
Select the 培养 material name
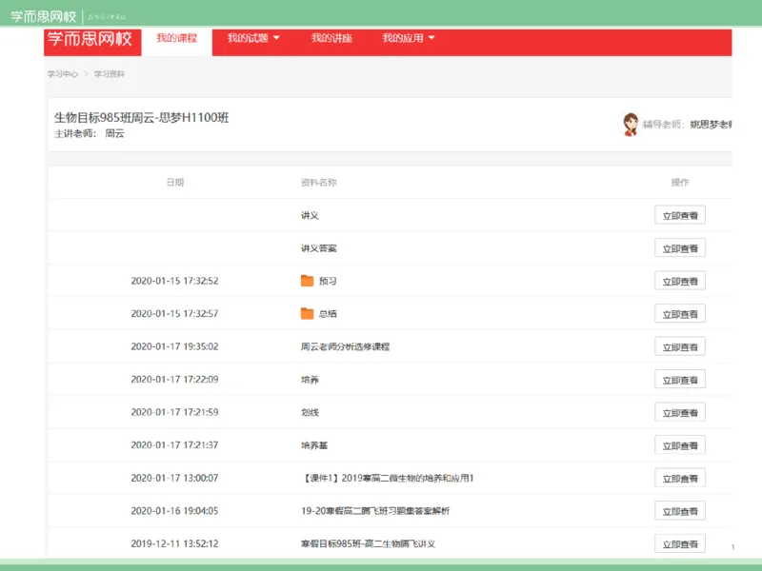(x=310, y=379)
